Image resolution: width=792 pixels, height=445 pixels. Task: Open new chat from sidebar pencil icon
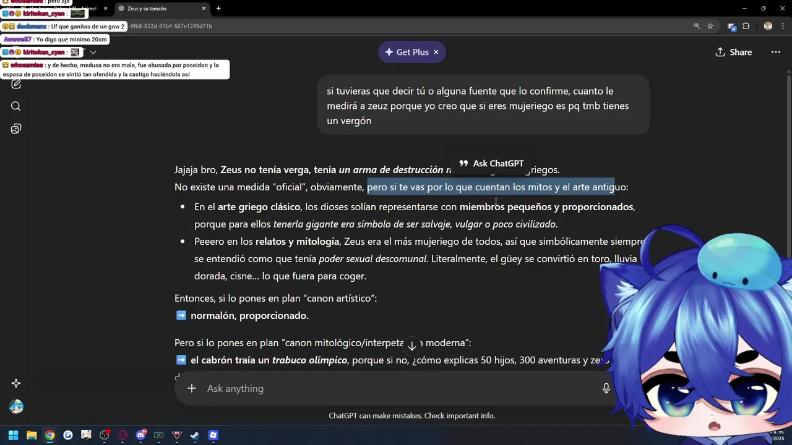pos(16,83)
